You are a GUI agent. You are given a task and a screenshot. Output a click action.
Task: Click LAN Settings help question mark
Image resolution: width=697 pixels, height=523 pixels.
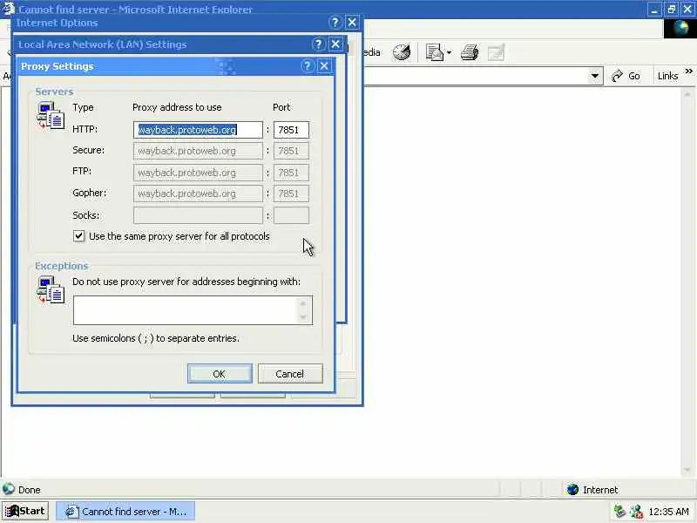click(318, 44)
